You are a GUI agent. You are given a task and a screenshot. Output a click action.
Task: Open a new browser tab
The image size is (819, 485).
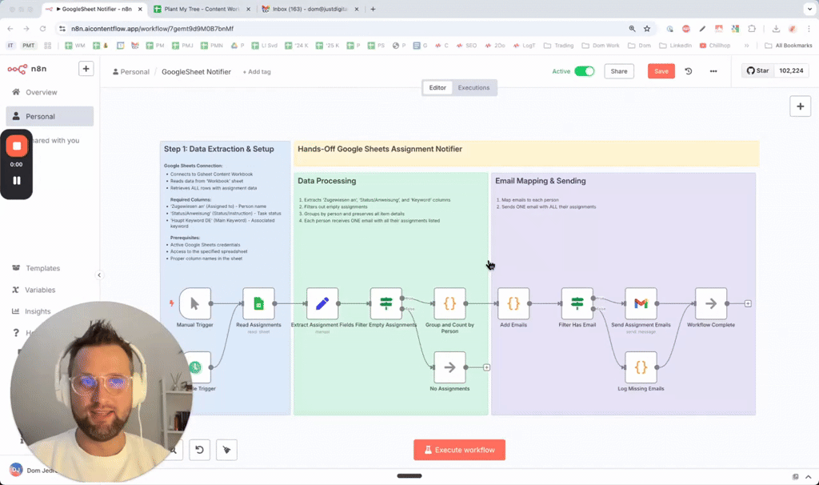(x=373, y=9)
